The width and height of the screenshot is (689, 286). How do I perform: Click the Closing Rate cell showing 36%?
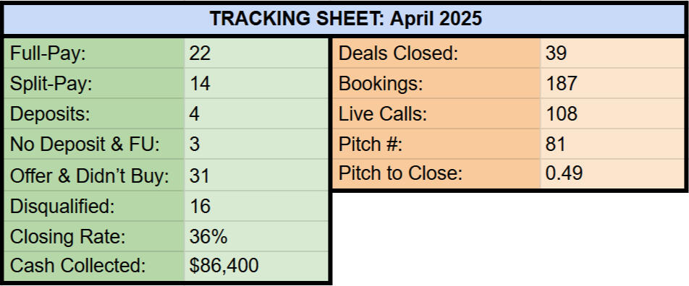256,236
